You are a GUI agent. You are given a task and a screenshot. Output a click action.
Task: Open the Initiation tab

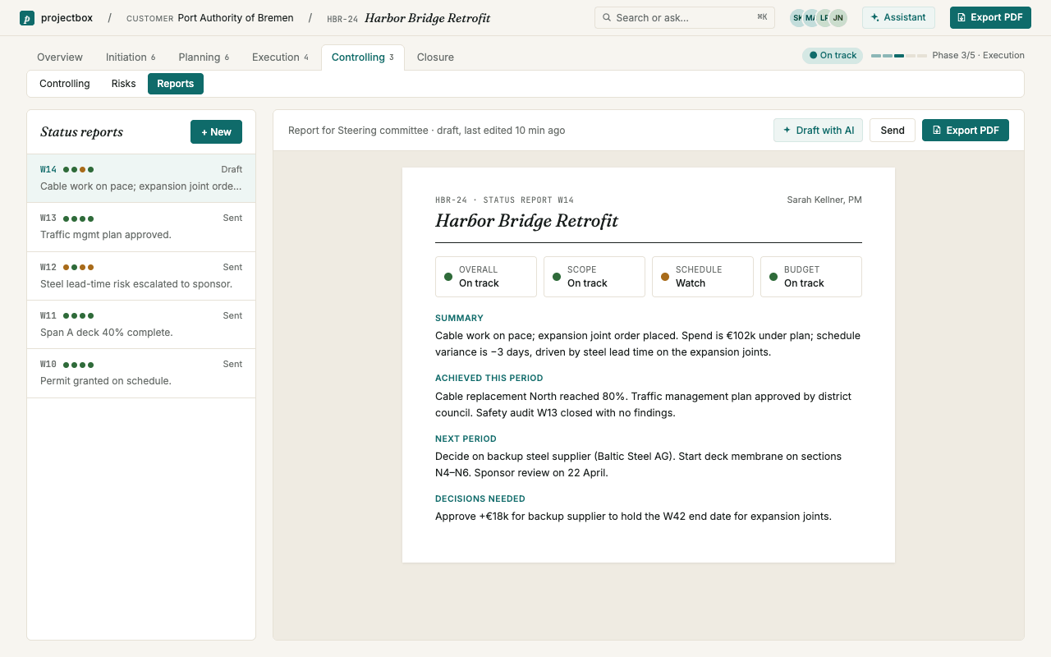point(131,57)
